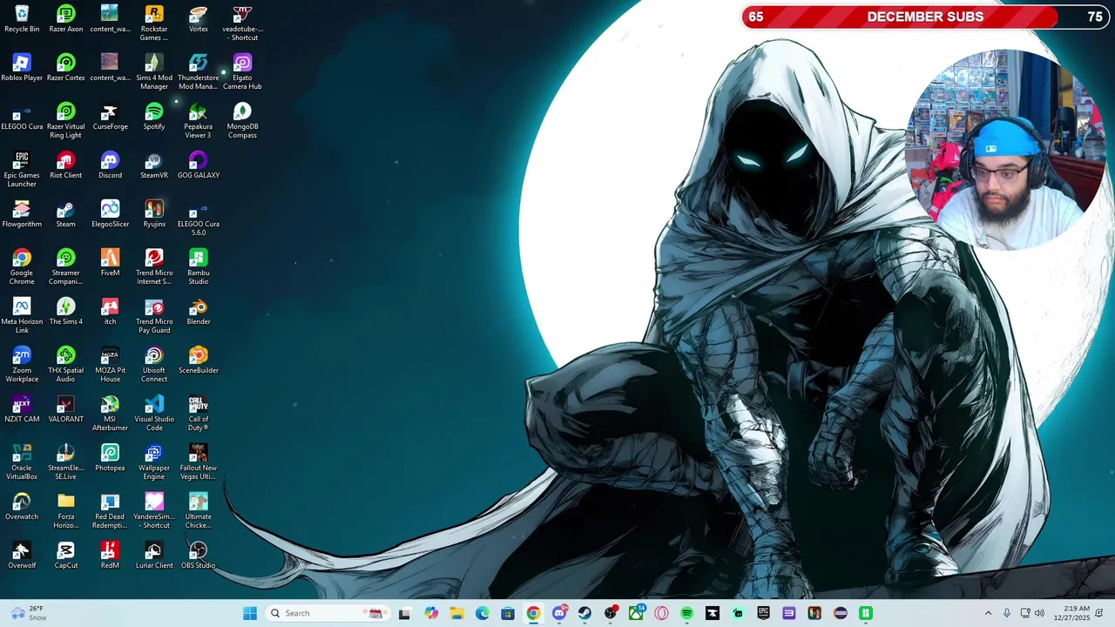Select the Rockstar Games launcher shortcut
1115x627 pixels.
pyautogui.click(x=154, y=24)
